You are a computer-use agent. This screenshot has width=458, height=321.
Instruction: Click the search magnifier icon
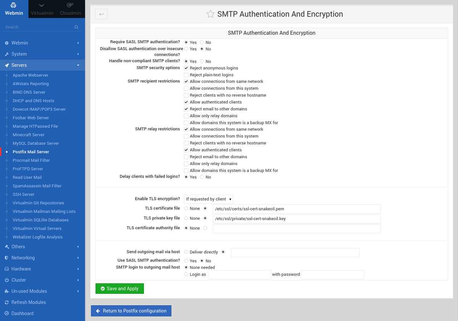(x=77, y=27)
